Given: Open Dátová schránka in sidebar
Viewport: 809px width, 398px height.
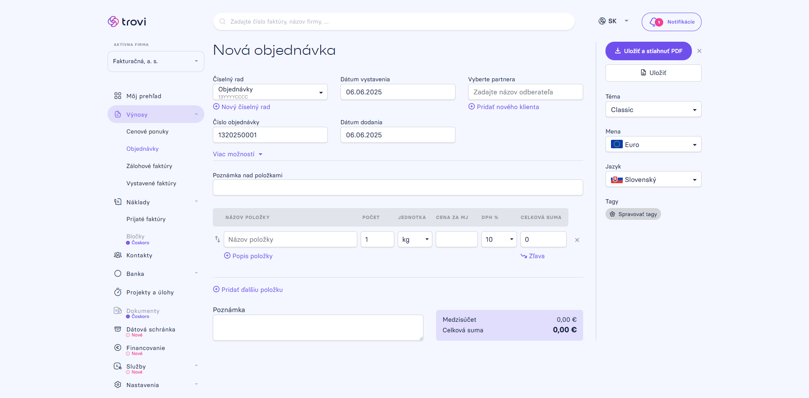Looking at the screenshot, I should pyautogui.click(x=150, y=329).
